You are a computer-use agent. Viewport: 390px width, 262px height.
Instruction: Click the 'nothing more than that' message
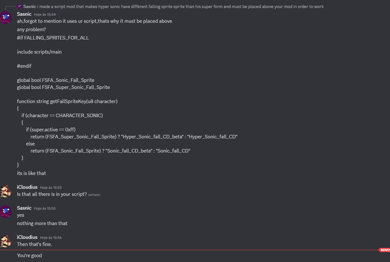point(42,223)
